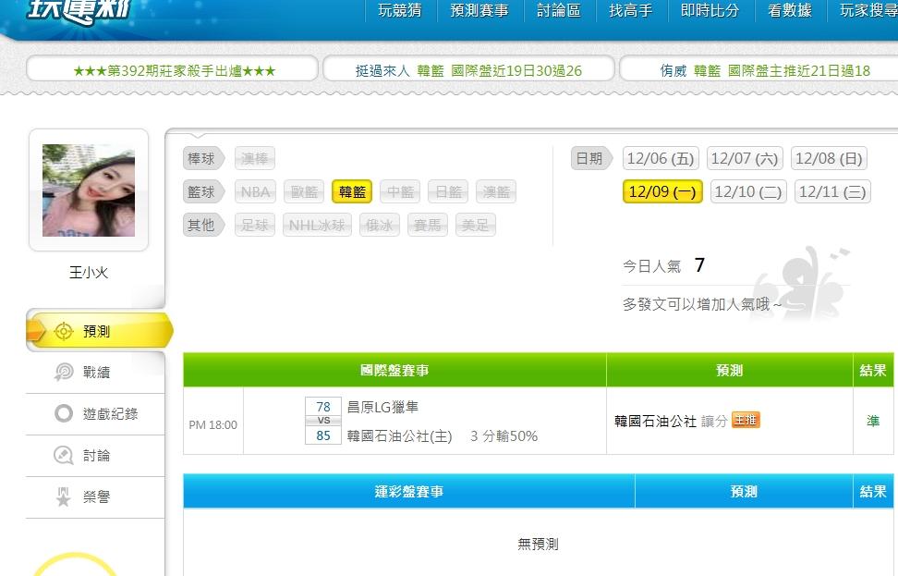Open the 第392期莊家殺手出爐 announcement
Viewport: 898px width, 576px height.
173,69
